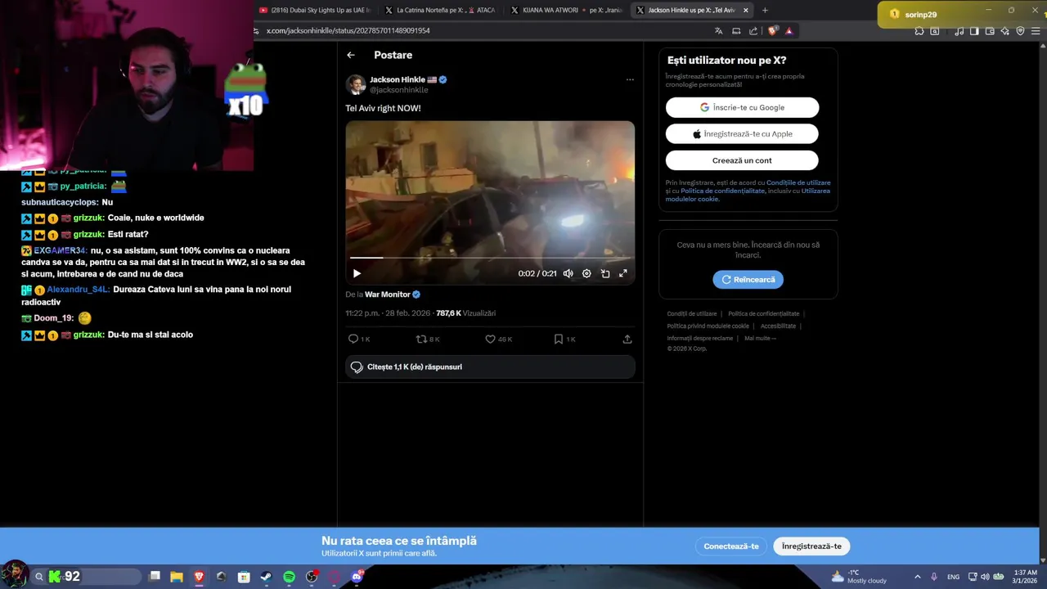
Task: Switch to Dubai Sky Lights Up YouTube tab
Action: pyautogui.click(x=315, y=10)
